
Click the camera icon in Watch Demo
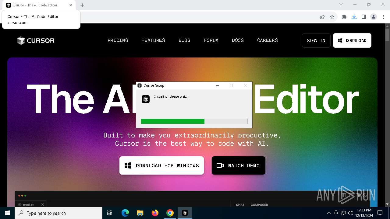coord(220,165)
